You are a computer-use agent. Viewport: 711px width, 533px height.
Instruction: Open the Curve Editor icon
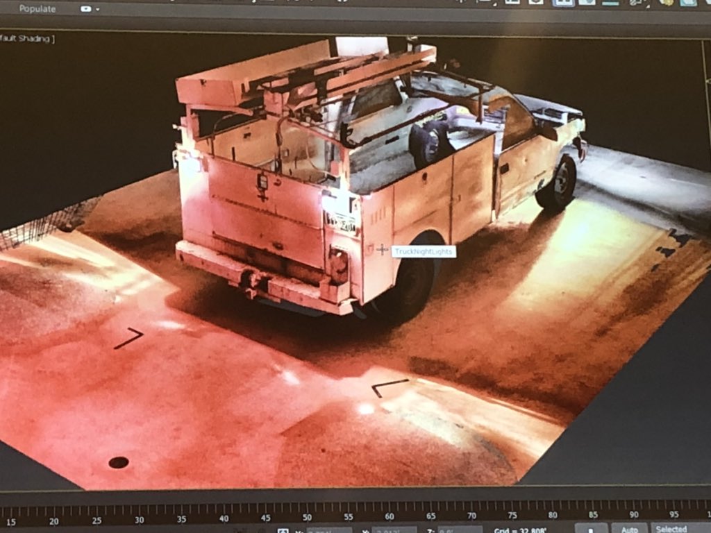587,2
